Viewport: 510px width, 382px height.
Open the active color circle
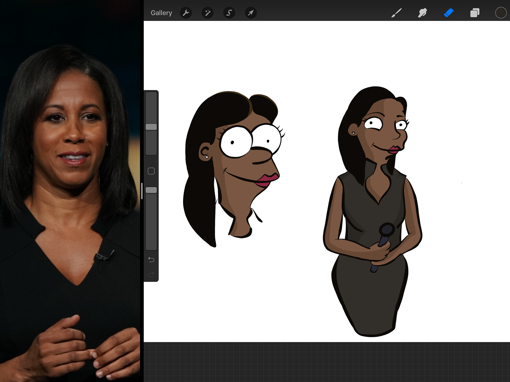pyautogui.click(x=501, y=13)
